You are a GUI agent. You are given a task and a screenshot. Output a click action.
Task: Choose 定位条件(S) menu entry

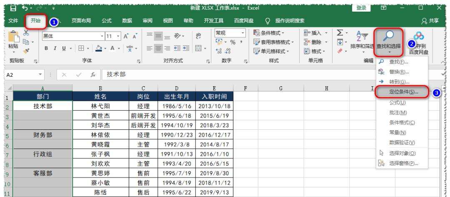pos(402,92)
